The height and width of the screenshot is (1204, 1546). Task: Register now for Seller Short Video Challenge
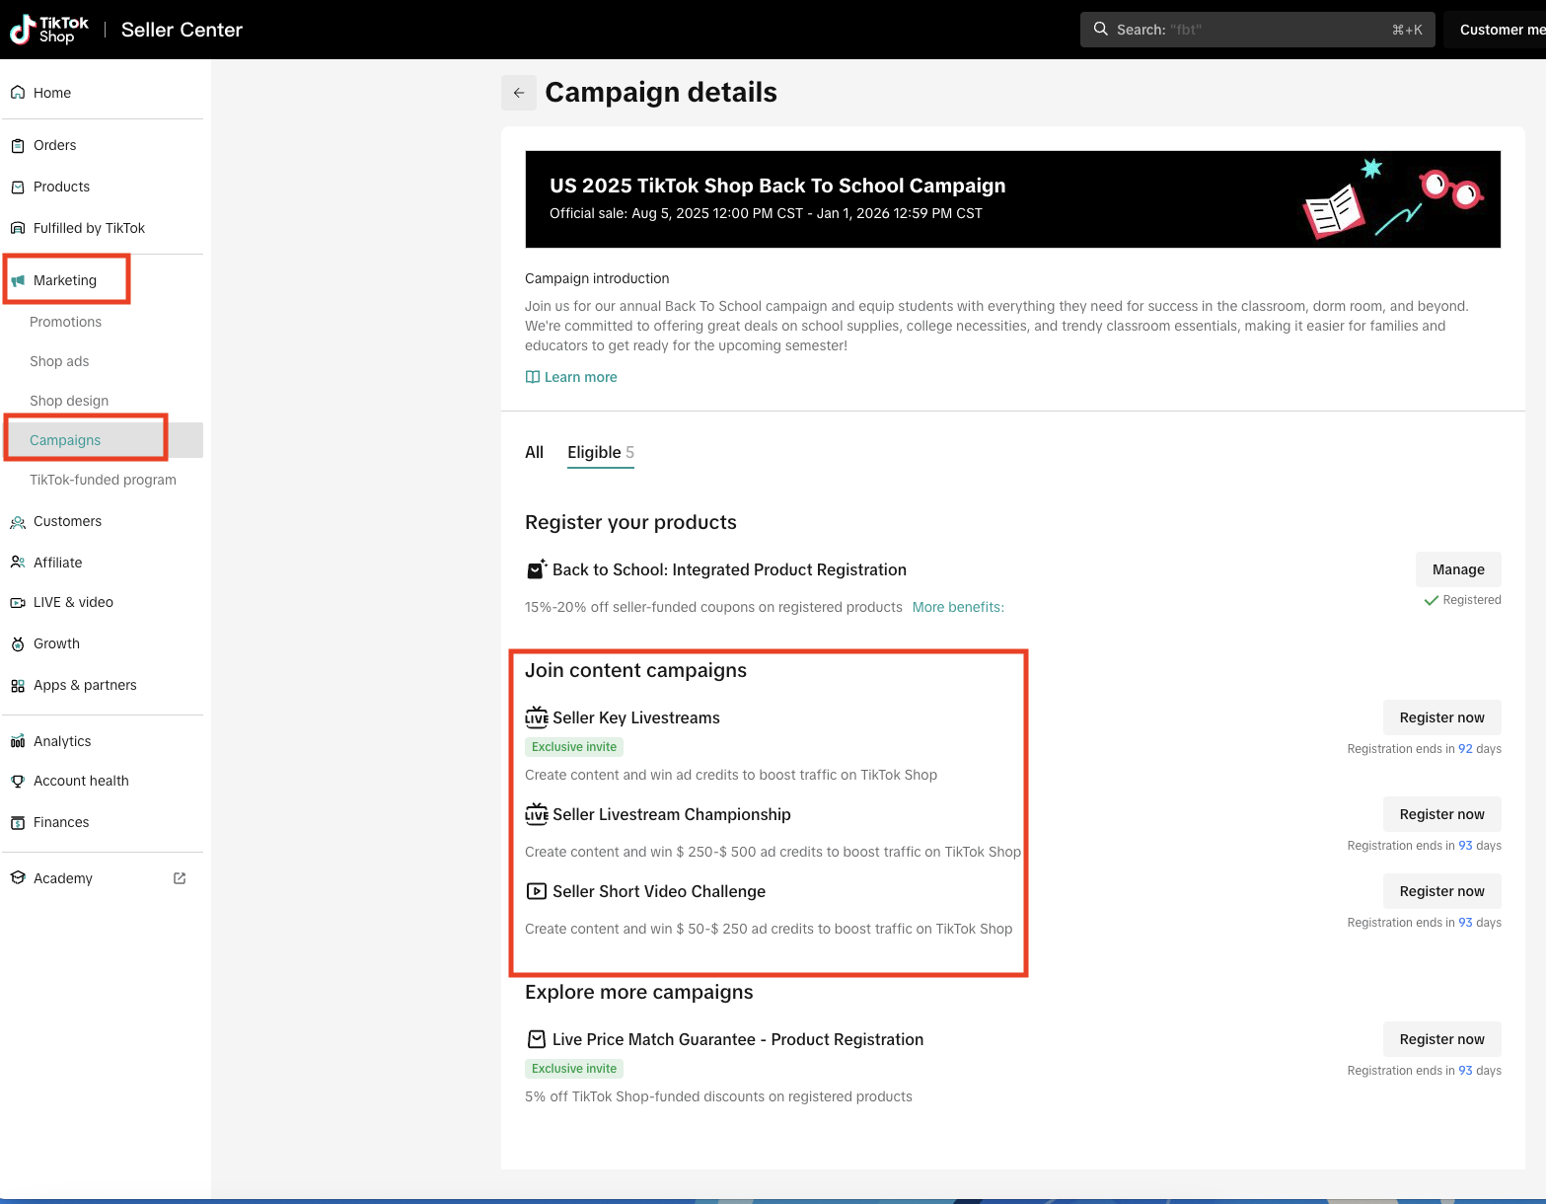[x=1441, y=891]
